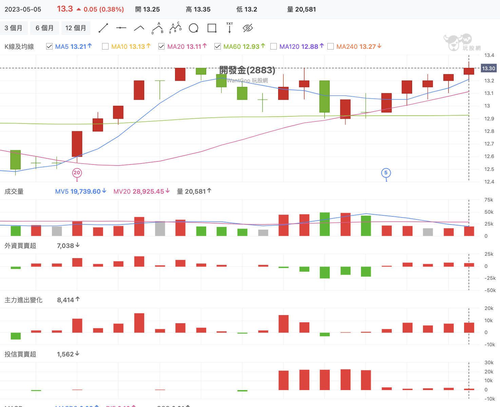Click the blue 5 marker on timeline
This screenshot has width=500, height=407.
click(x=386, y=173)
